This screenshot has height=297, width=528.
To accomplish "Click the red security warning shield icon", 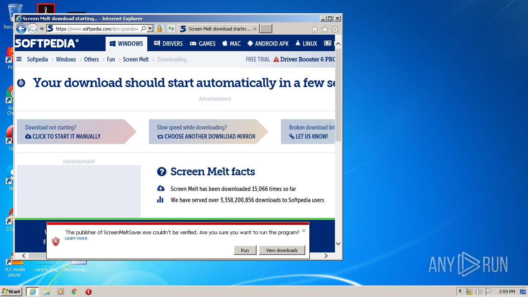I will (x=56, y=242).
